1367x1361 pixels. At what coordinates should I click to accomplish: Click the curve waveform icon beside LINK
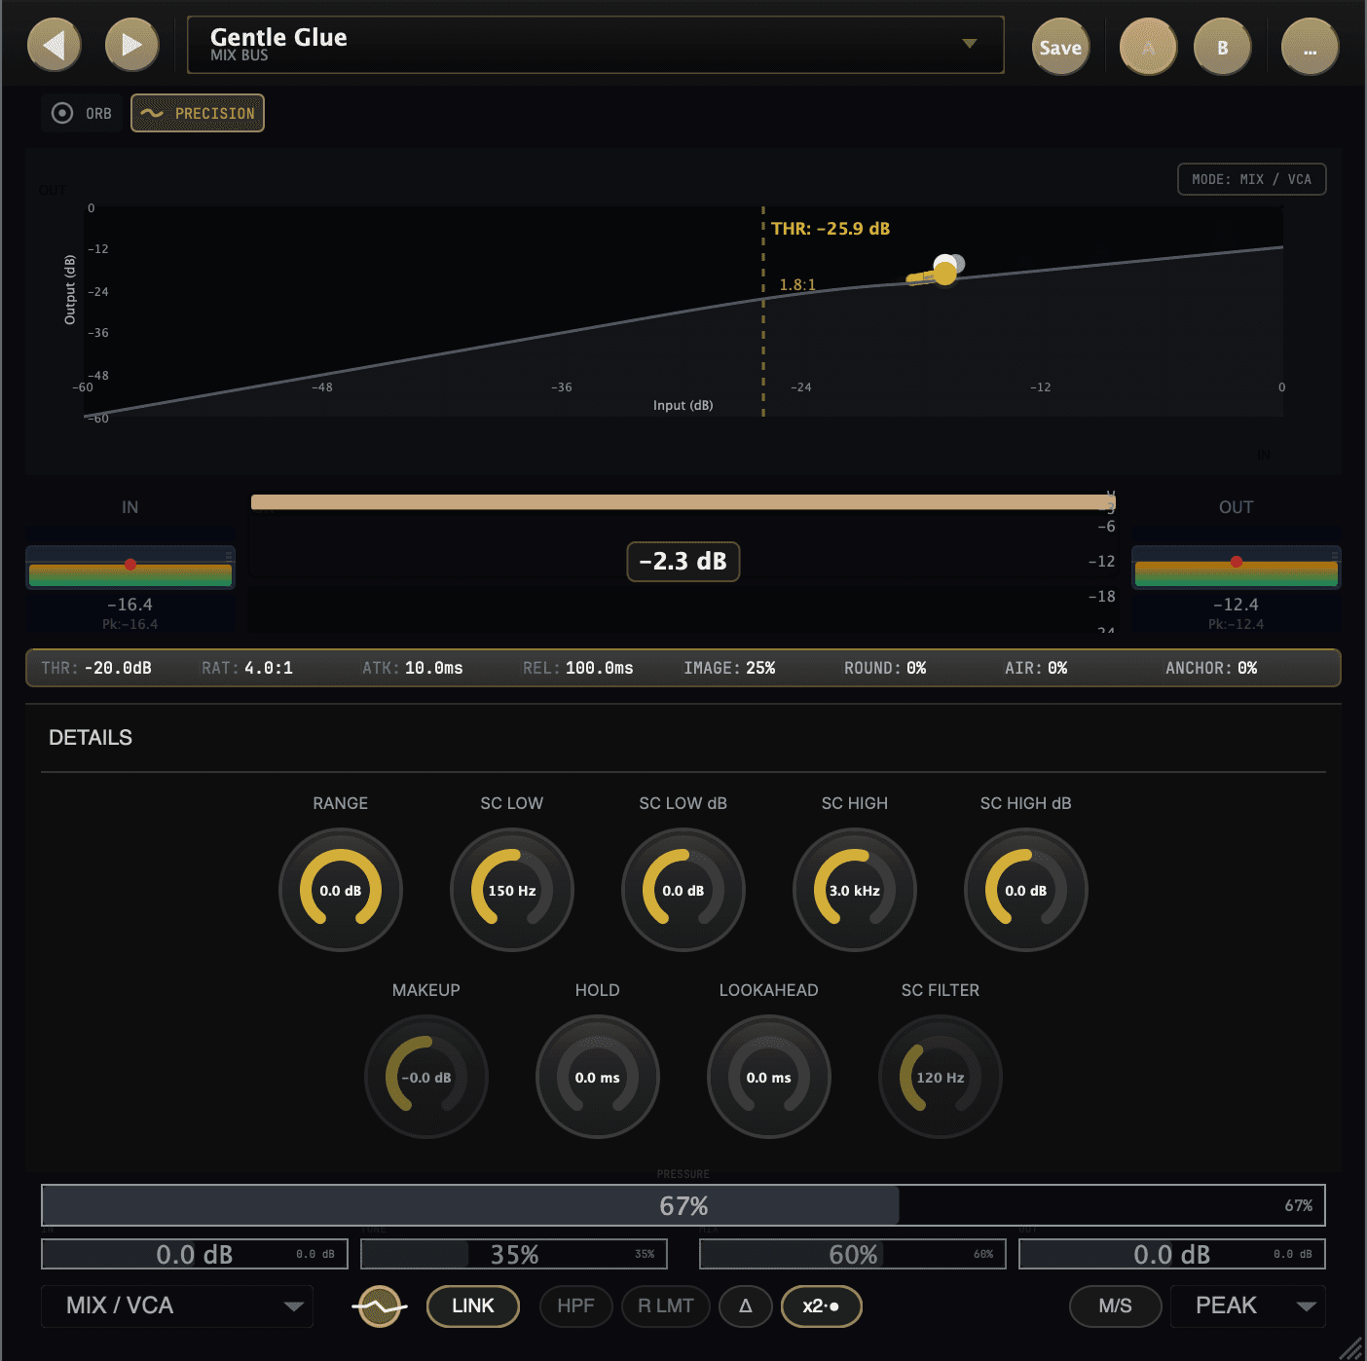click(x=380, y=1306)
